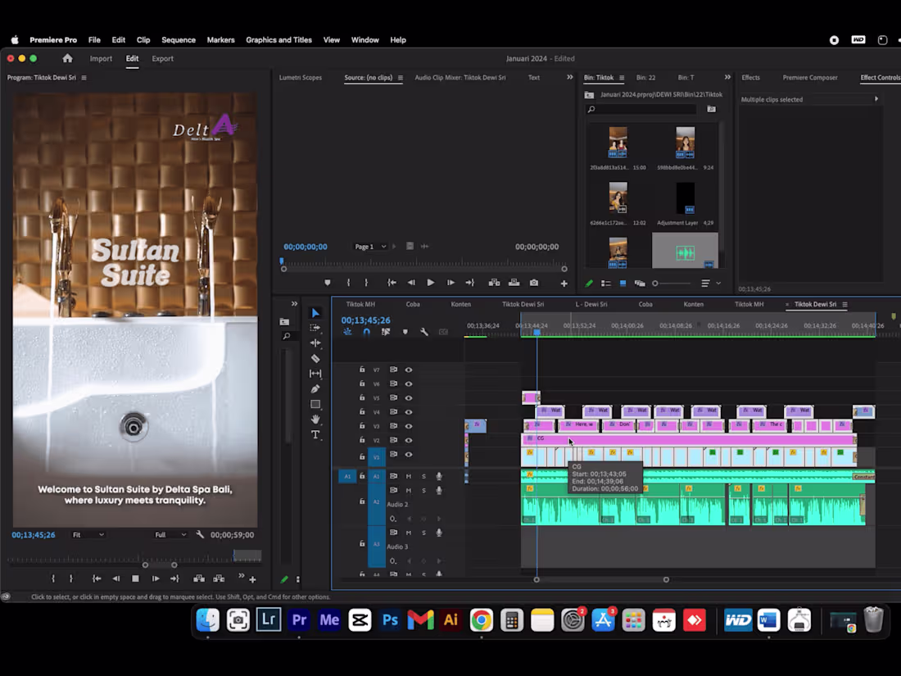
Task: Open the Fit zoom level dropdown
Action: (x=88, y=534)
